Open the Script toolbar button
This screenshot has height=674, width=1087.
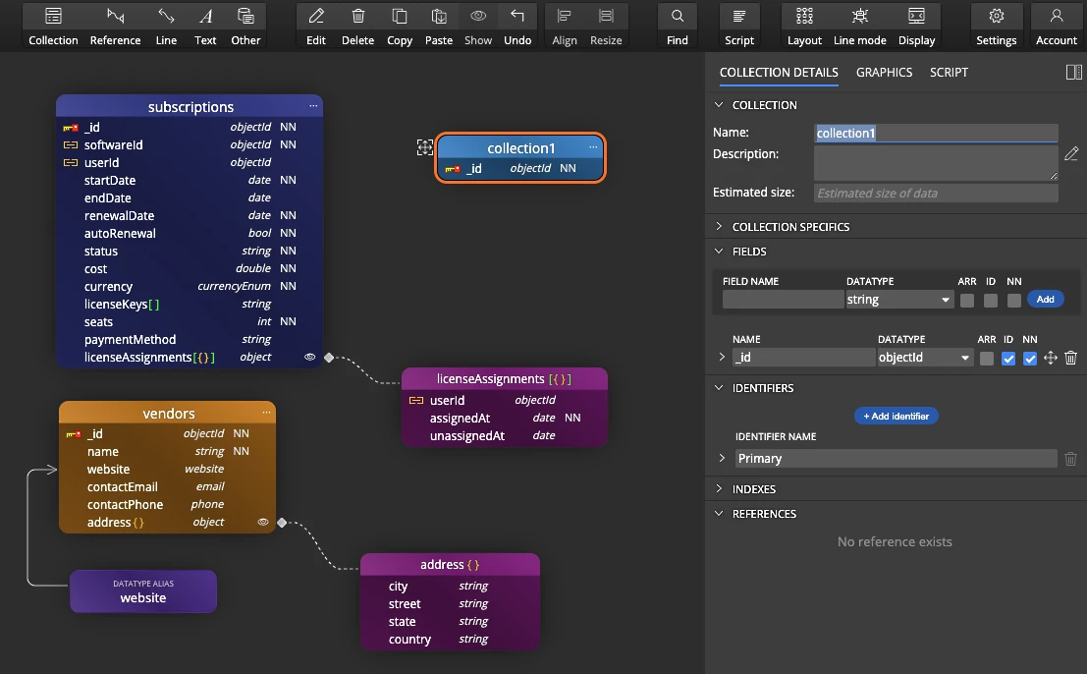tap(738, 27)
